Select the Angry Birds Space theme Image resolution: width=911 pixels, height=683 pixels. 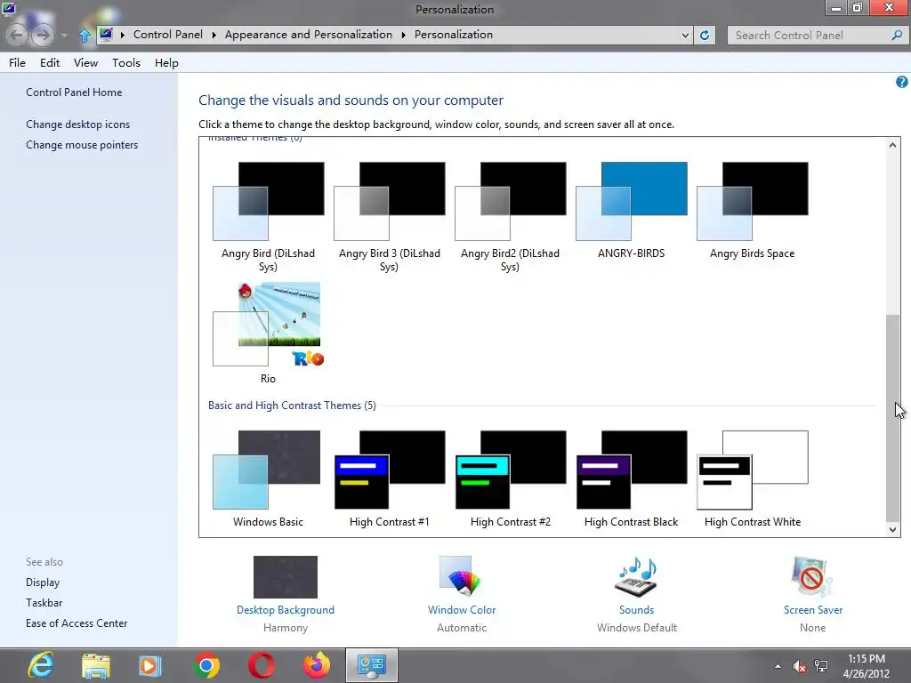[x=752, y=210]
